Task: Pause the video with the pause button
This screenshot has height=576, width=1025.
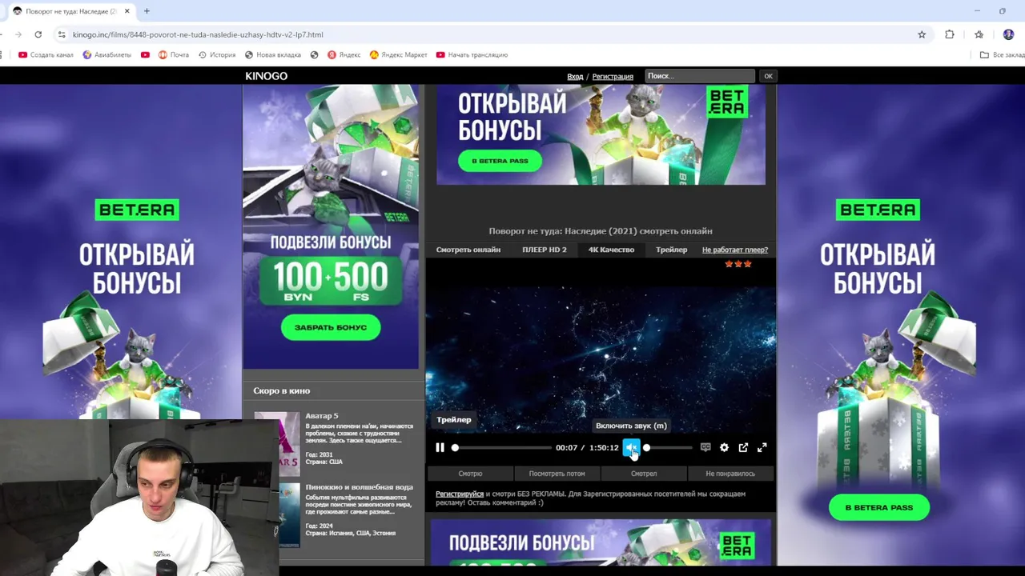Action: pyautogui.click(x=440, y=447)
